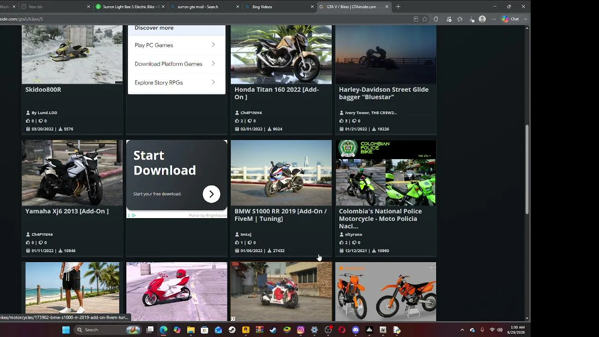599x337 pixels.
Task: Open the Ivory Tower, THE CREW2 author link
Action: [371, 113]
